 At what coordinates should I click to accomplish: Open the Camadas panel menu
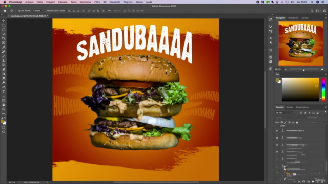click(326, 107)
